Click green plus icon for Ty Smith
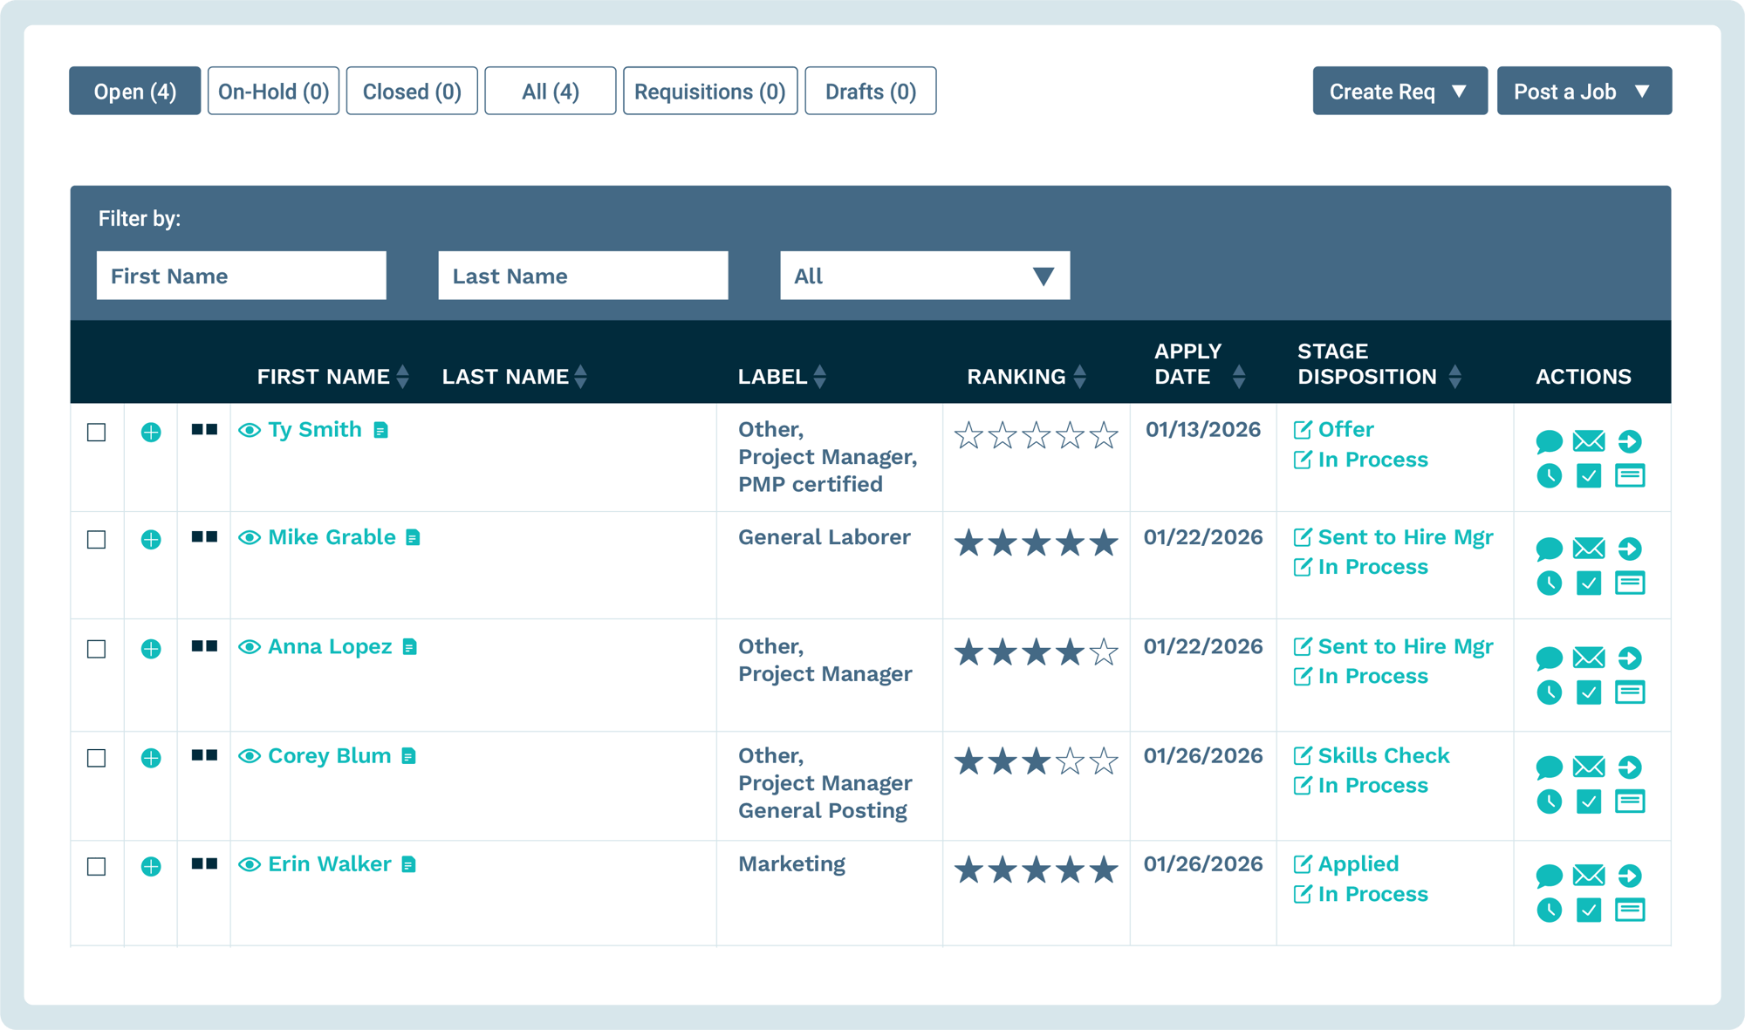The width and height of the screenshot is (1745, 1030). point(151,432)
